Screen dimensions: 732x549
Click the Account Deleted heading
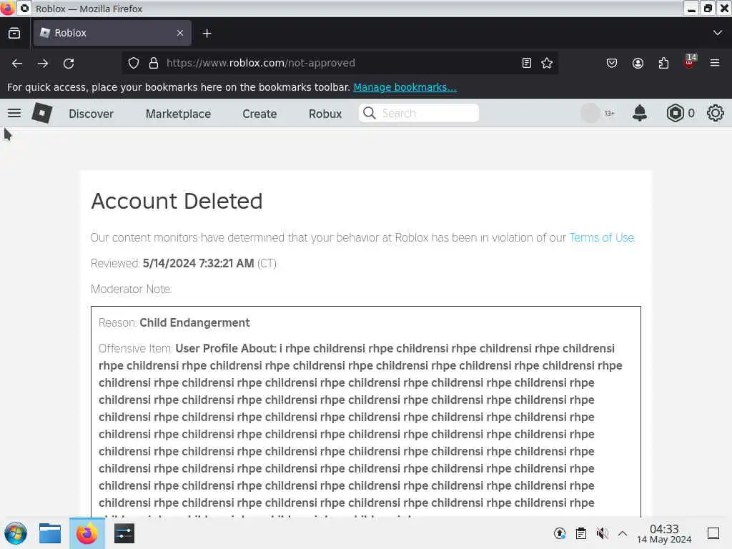(x=177, y=201)
